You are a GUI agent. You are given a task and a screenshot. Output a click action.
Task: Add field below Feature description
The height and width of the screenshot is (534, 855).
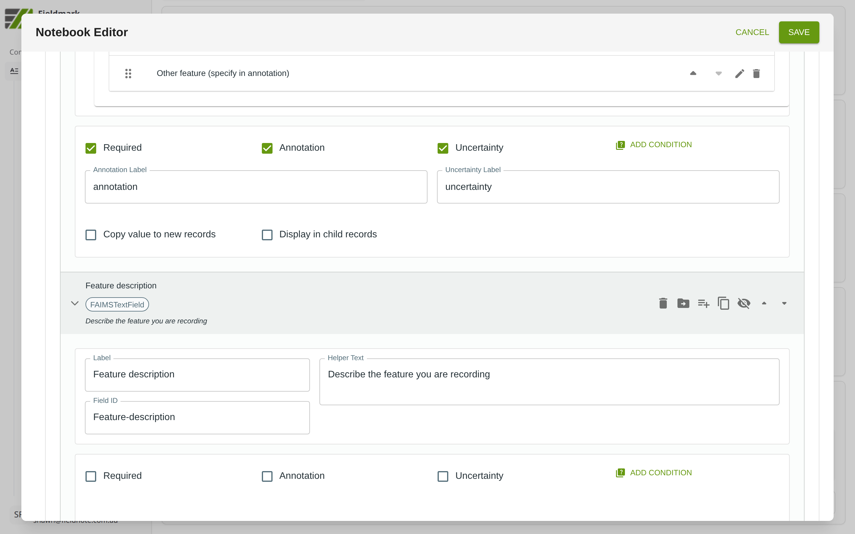click(x=703, y=303)
